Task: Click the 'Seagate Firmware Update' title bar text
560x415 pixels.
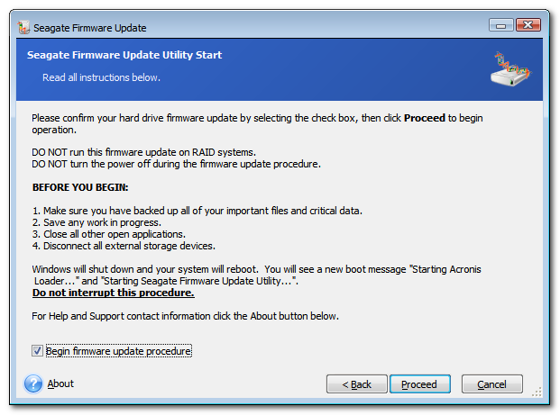Action: click(90, 28)
